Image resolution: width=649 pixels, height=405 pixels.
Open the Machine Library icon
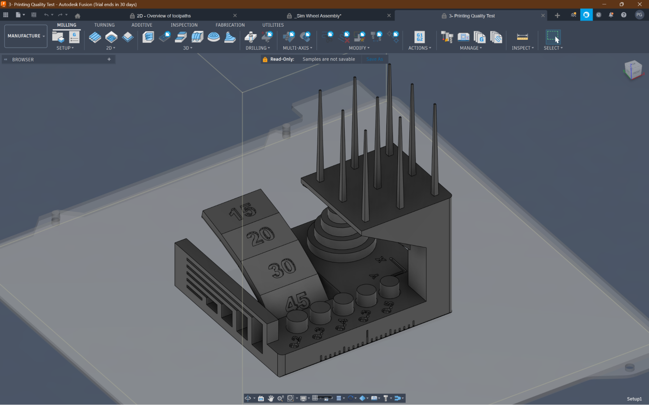click(x=463, y=37)
